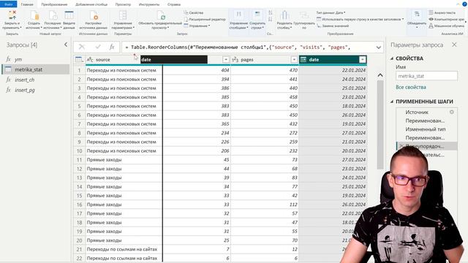468x263 pixels.
Task: Collapse the Запросы pane
Action: coord(66,45)
